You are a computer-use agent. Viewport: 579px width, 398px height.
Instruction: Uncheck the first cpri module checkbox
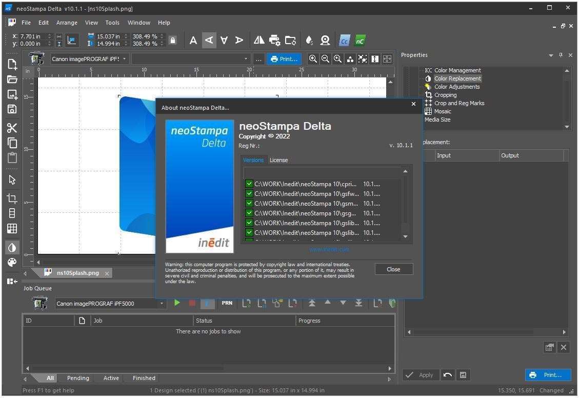249,184
